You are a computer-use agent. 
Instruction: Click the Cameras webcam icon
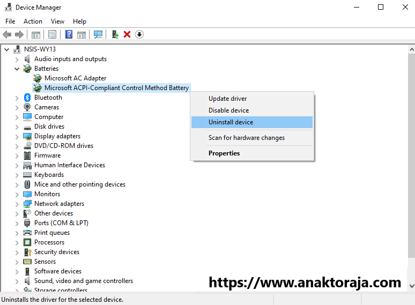click(x=27, y=107)
